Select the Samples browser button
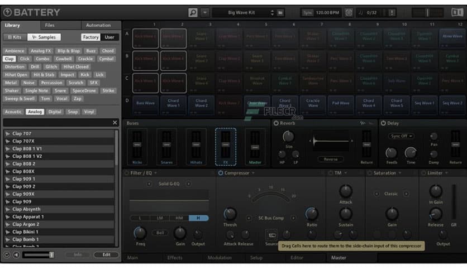This screenshot has width=467, height=270. [44, 37]
